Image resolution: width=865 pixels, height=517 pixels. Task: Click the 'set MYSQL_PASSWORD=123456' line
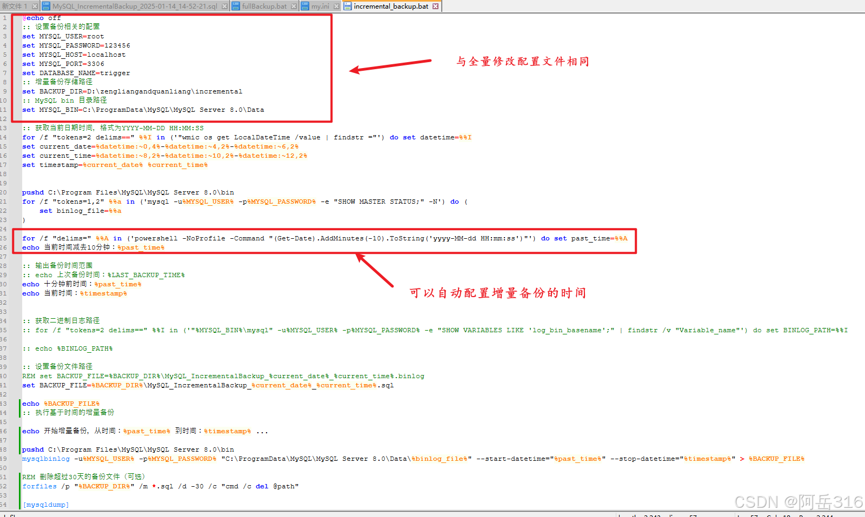click(76, 45)
